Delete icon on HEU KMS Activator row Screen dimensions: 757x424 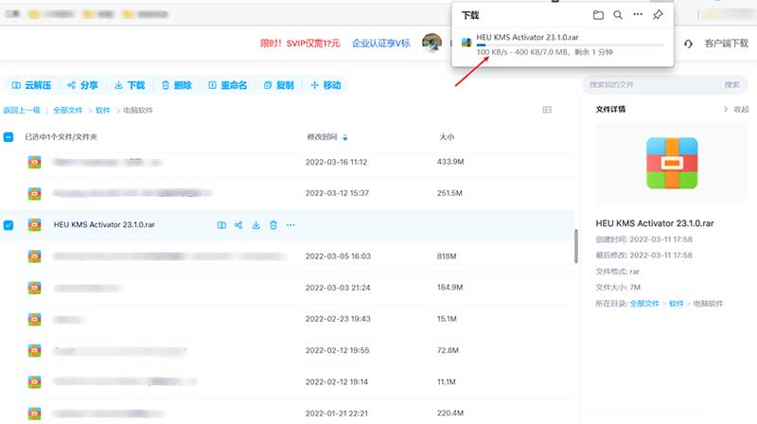tap(273, 225)
